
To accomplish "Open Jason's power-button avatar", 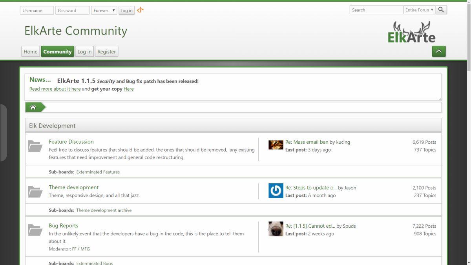I will click(x=276, y=191).
